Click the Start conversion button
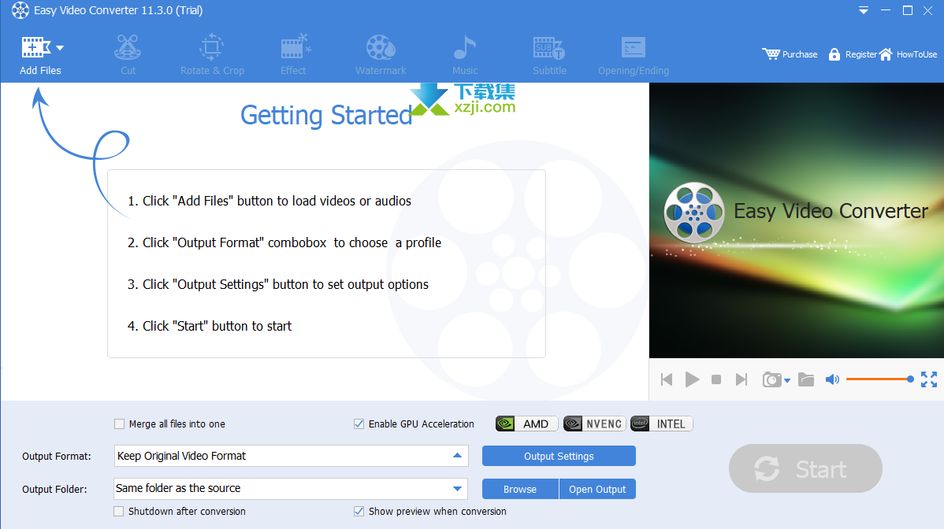This screenshot has height=529, width=944. coord(805,468)
